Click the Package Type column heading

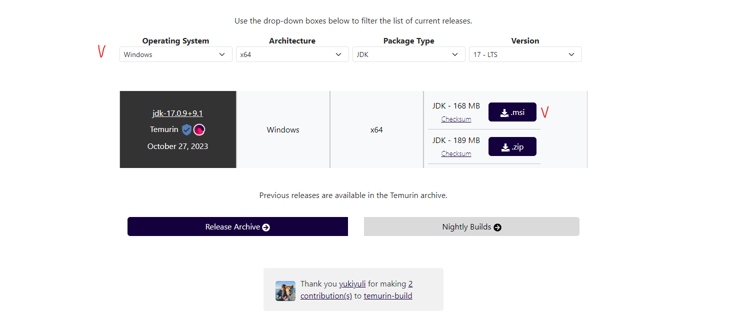point(408,41)
